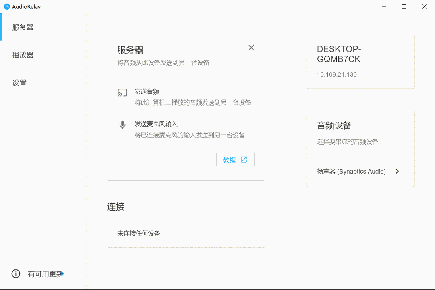Click the AudioRelay title bar icon
This screenshot has width=435, height=290.
pyautogui.click(x=7, y=6)
